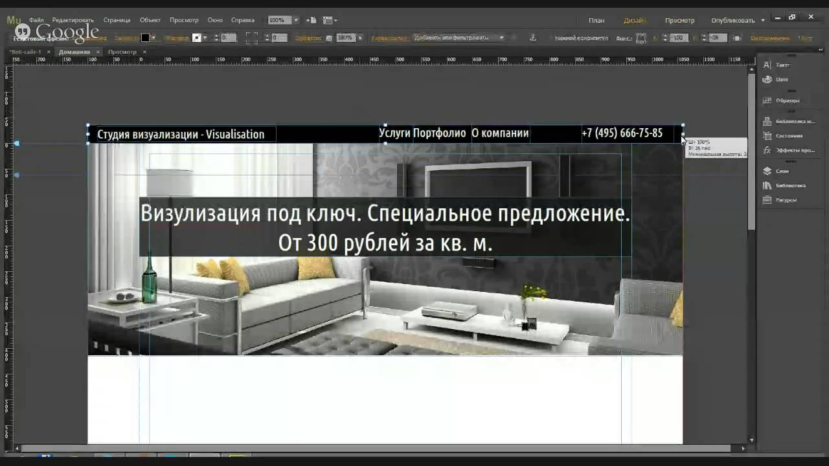
Task: Select the Студия визуализации title text
Action: (181, 134)
